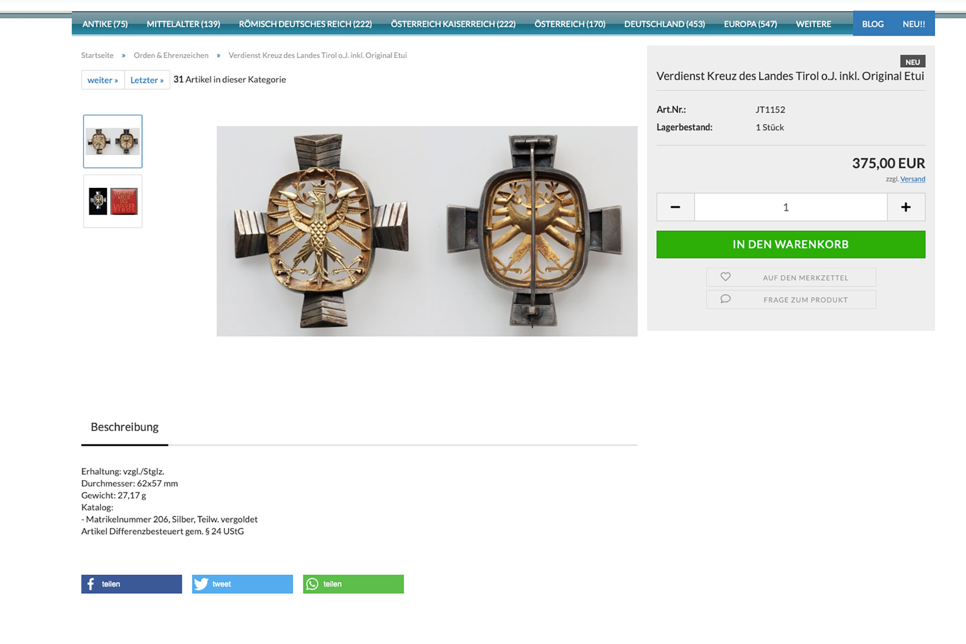This screenshot has width=966, height=644.
Task: Go to Orden & Ehrenzeichen breadcrumb
Action: coord(171,55)
